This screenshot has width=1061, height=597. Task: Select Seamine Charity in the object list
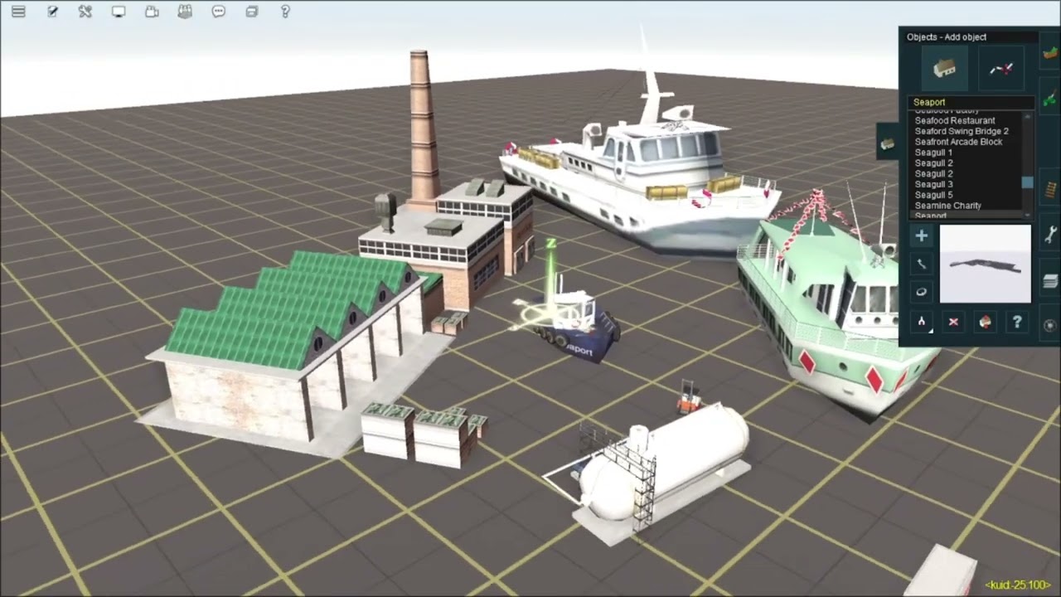click(x=947, y=206)
